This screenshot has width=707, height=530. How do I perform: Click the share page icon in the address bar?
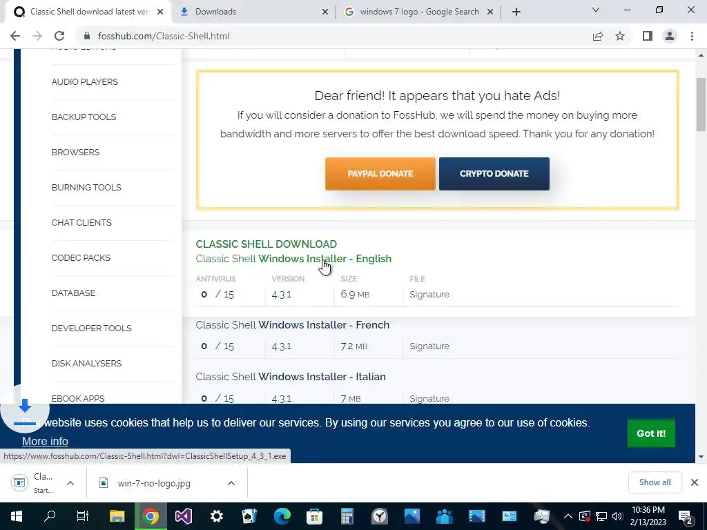pos(598,36)
